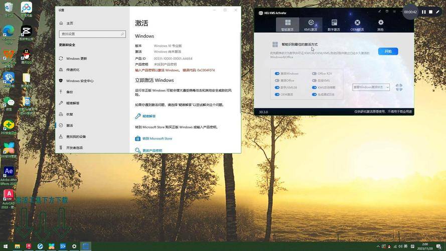Viewport: 446px width, 251px height.
Task: Open the Windows Start menu
Action: (x=6, y=246)
